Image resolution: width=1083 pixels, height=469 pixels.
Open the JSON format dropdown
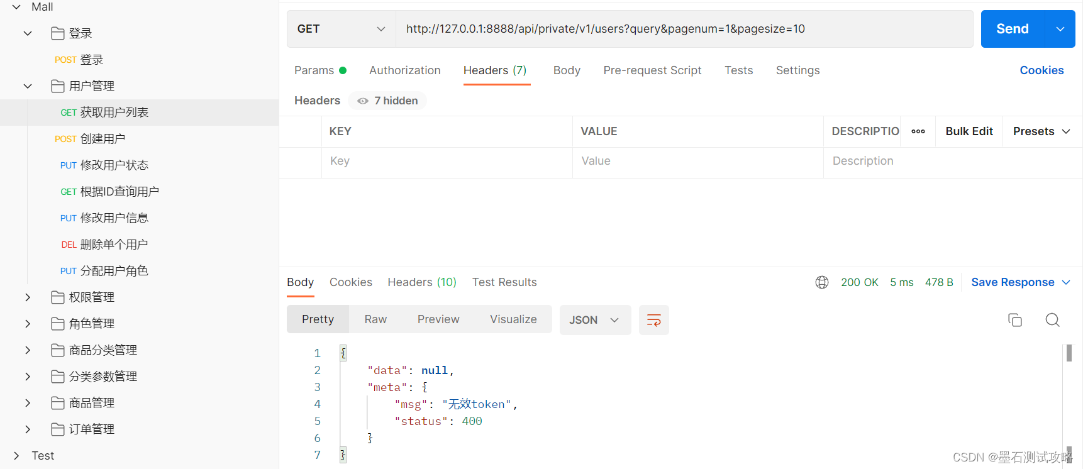coord(594,320)
